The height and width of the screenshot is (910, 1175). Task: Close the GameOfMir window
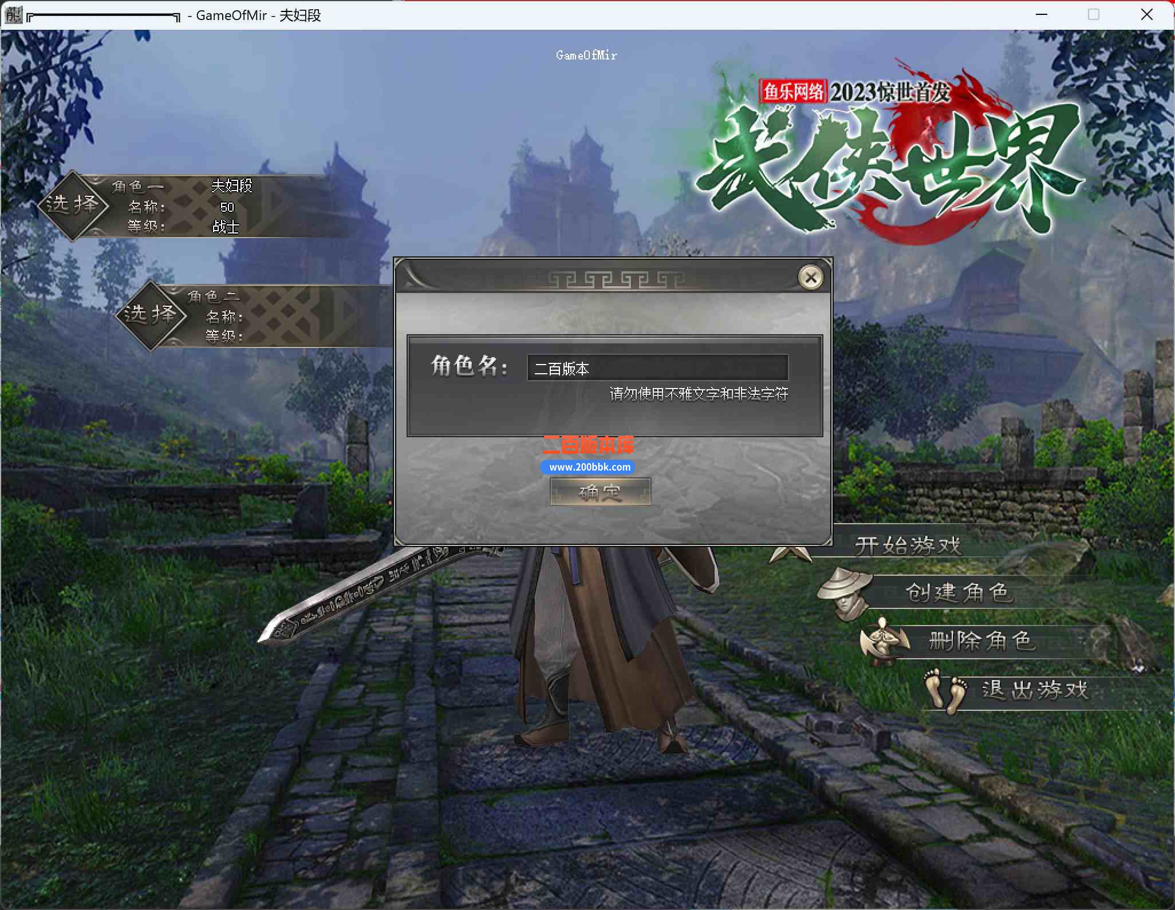tap(1147, 14)
